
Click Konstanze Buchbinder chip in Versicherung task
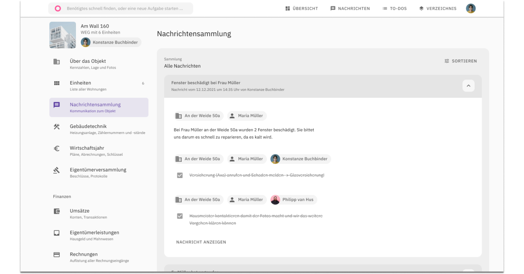300,159
